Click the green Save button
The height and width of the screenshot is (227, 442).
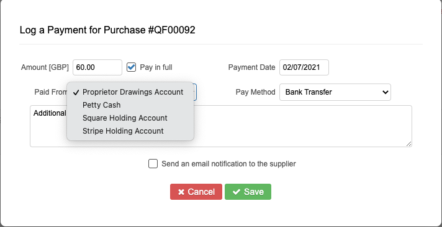(x=248, y=192)
